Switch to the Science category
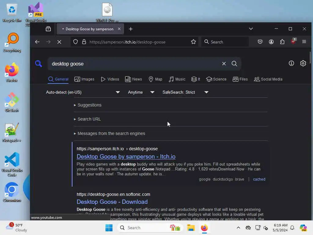 click(x=216, y=79)
